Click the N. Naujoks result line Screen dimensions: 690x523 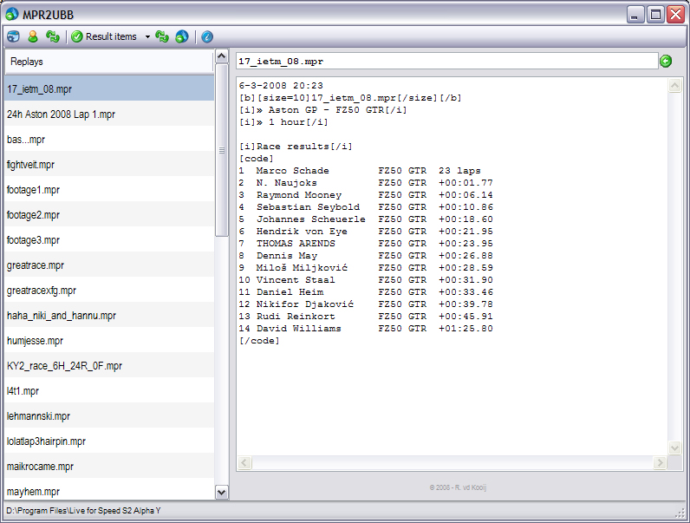tap(366, 182)
